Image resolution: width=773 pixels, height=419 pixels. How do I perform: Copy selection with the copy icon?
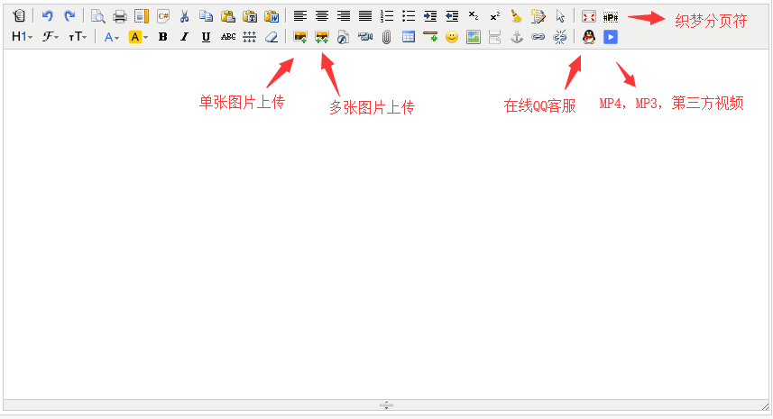tap(206, 16)
